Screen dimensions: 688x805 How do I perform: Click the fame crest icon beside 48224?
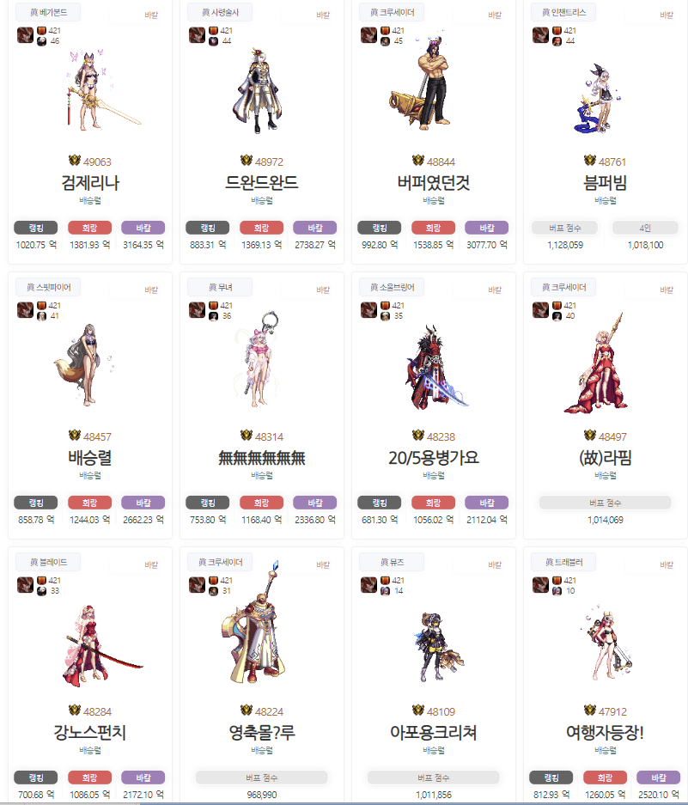pos(247,710)
